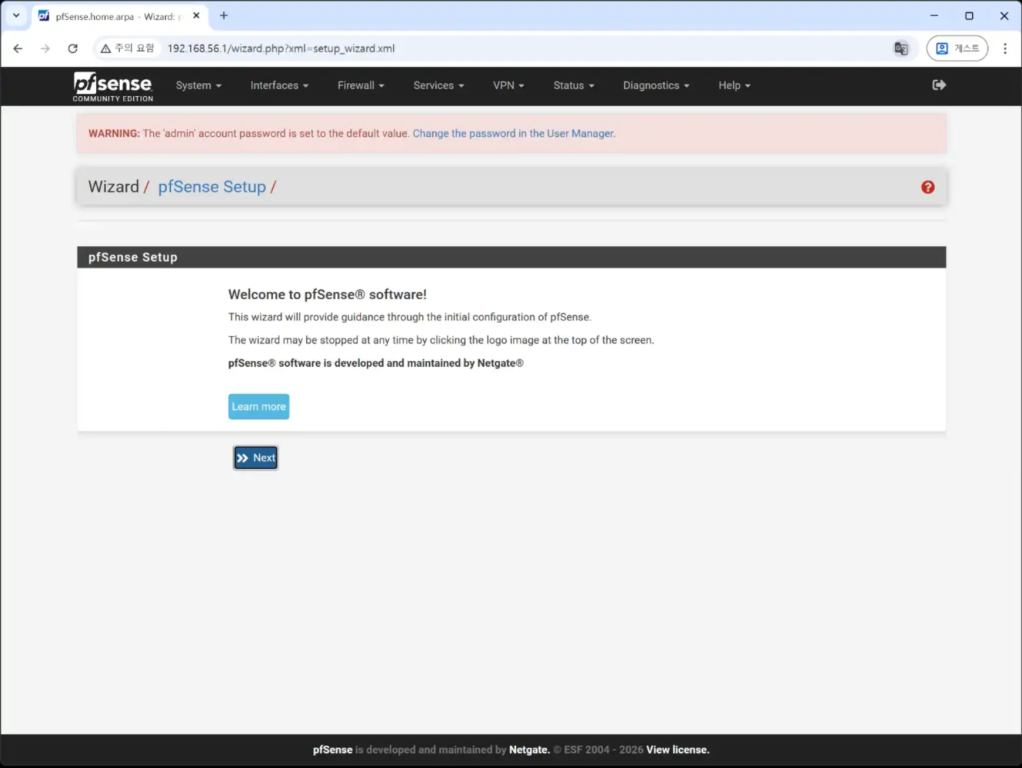Open the red help question mark icon
The width and height of the screenshot is (1022, 768).
tap(928, 187)
